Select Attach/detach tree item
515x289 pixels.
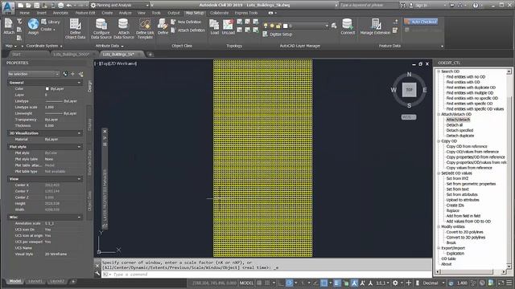(458, 120)
